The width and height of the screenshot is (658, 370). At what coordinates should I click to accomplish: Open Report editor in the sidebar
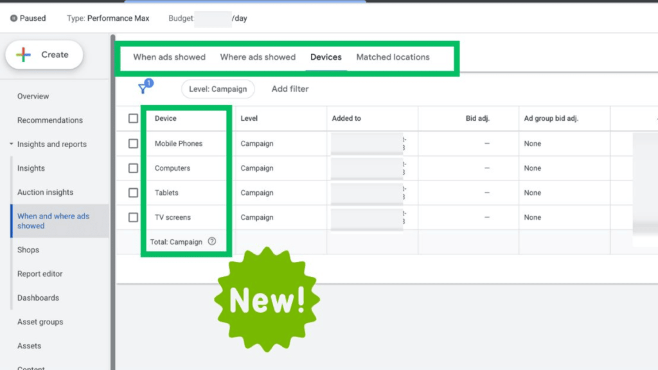[41, 274]
